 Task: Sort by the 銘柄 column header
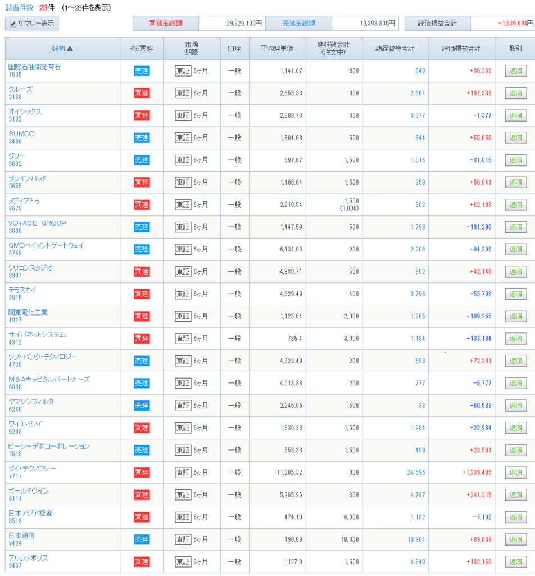click(62, 48)
